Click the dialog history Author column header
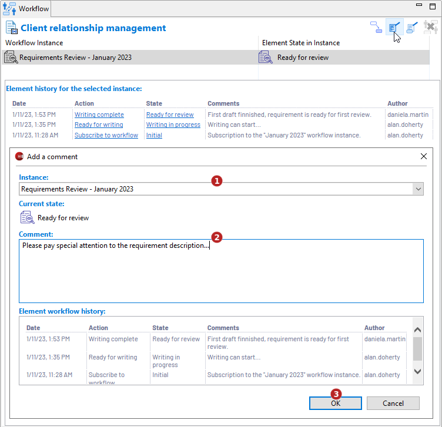The width and height of the screenshot is (442, 427). click(374, 328)
